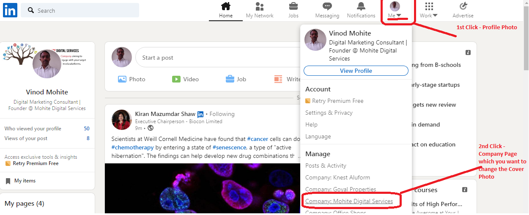
Task: Click the Photo post icon
Action: point(122,79)
